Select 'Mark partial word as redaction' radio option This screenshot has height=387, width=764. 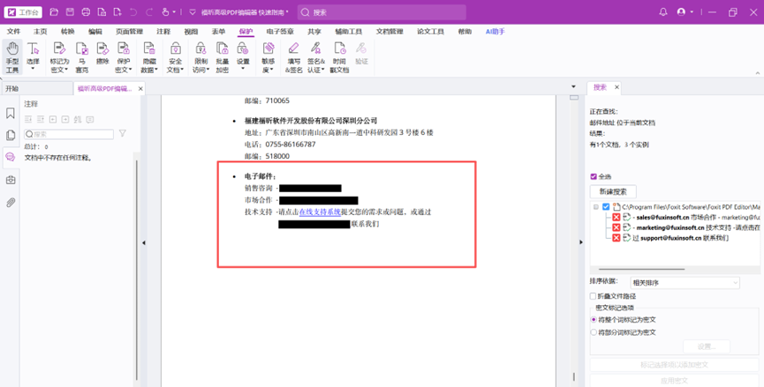594,332
